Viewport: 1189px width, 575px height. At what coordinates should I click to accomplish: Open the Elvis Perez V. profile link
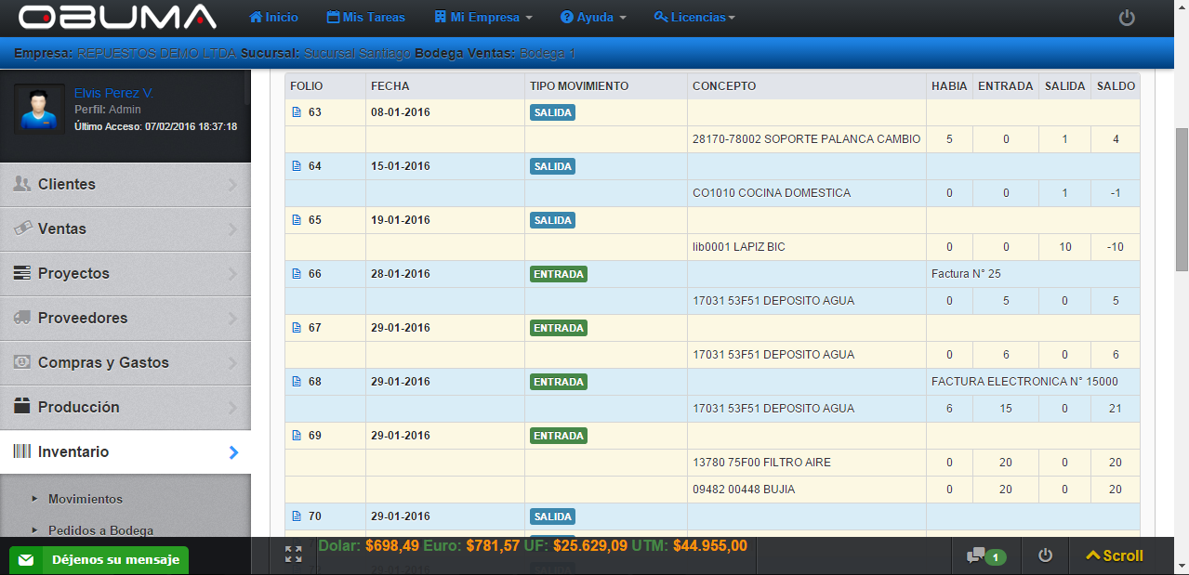[x=113, y=94]
